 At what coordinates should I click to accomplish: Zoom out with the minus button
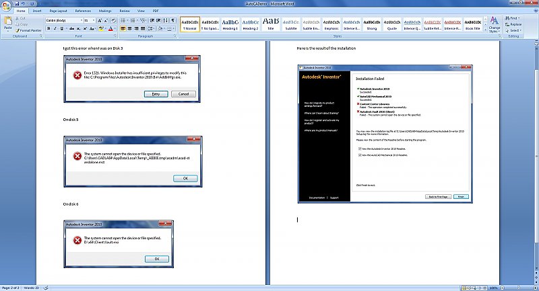(502, 288)
